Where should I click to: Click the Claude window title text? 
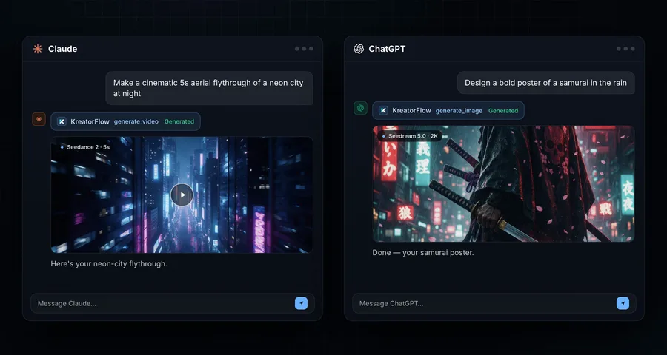point(62,49)
